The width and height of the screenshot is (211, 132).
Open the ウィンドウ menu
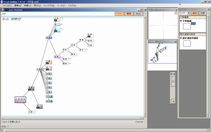(x=49, y=6)
